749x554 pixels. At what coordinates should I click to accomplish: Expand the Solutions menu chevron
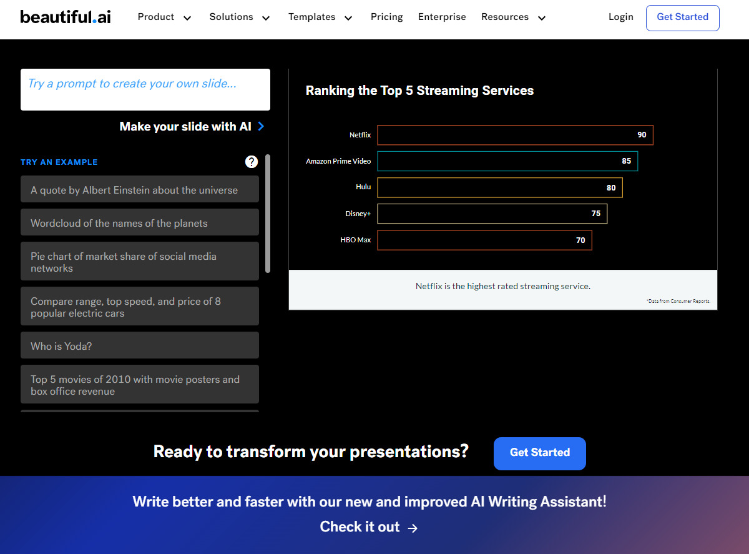click(266, 18)
